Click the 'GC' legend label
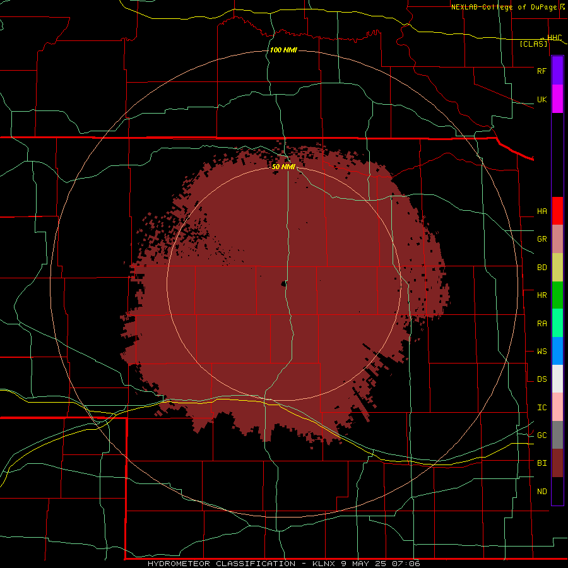 pos(541,435)
